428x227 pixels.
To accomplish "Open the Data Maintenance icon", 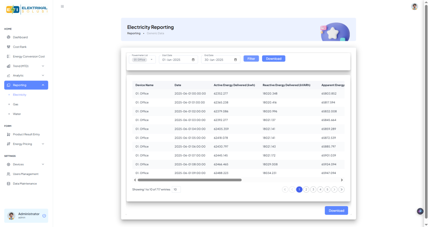I will click(8, 184).
